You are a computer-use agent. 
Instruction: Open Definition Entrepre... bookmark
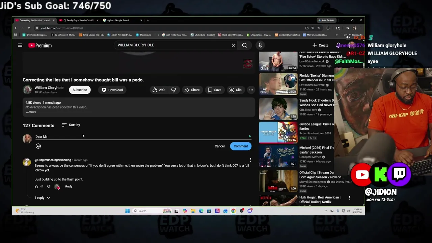[x=35, y=35]
